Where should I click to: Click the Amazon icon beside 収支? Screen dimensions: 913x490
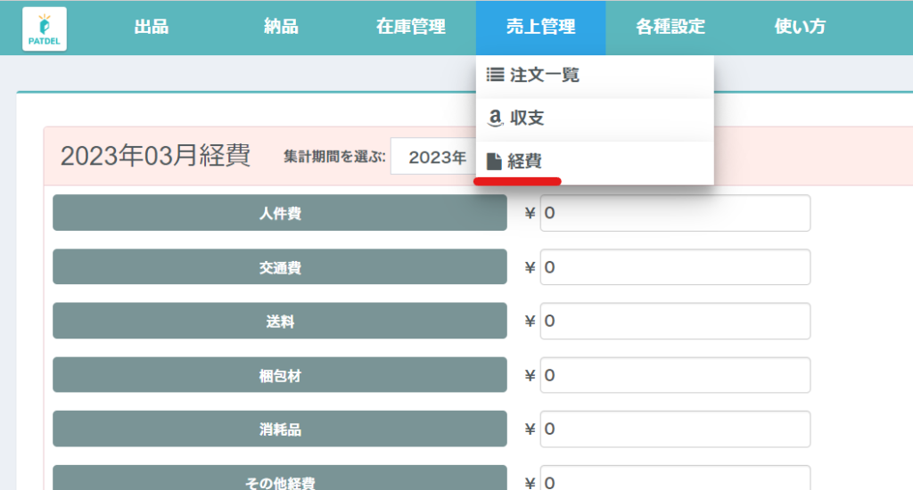tap(496, 118)
